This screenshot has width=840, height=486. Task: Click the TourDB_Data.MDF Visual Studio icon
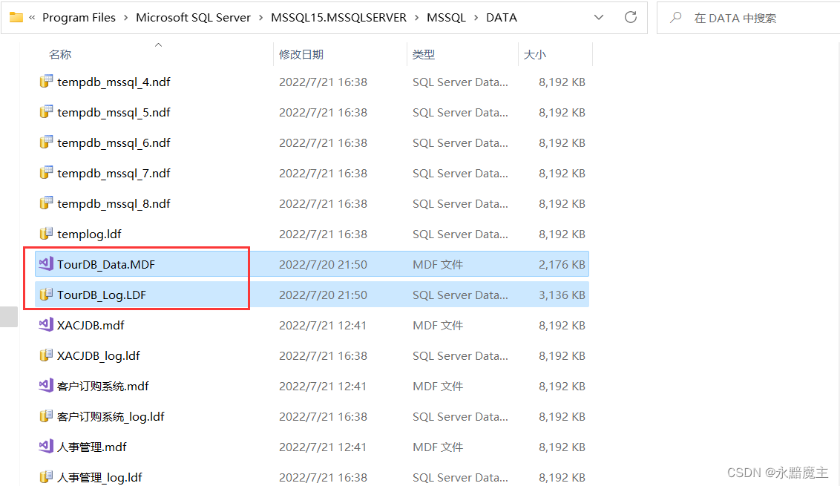coord(46,263)
